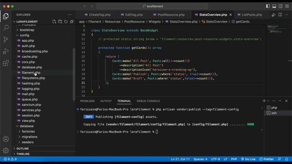
Task: Expand the bootstrap folder
Action: 27,30
